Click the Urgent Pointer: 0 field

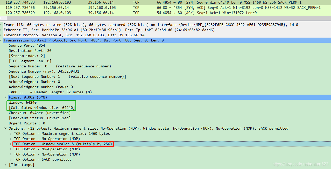(x=27, y=123)
